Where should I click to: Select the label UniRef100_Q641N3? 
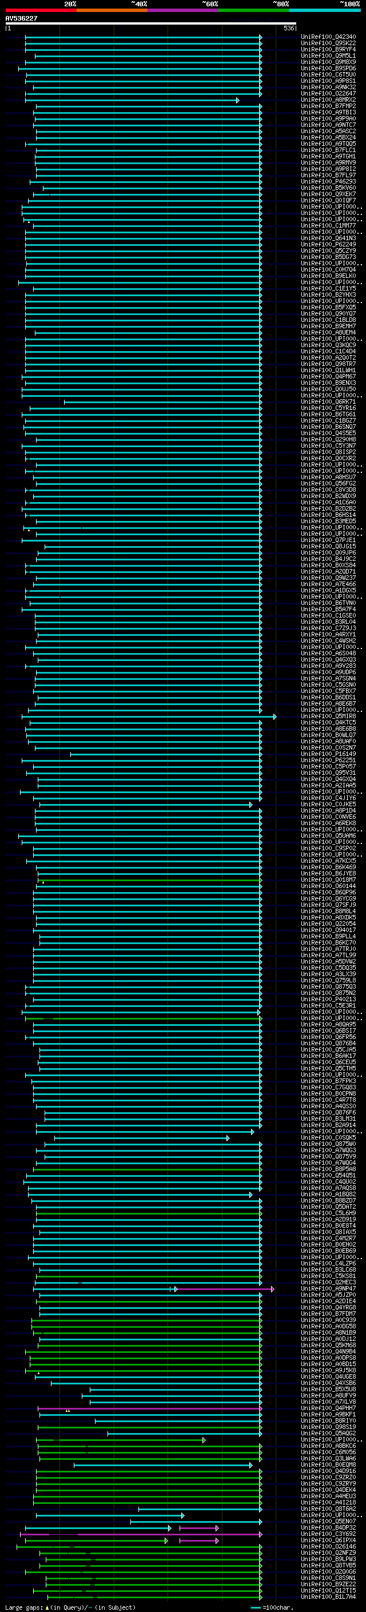click(x=328, y=238)
